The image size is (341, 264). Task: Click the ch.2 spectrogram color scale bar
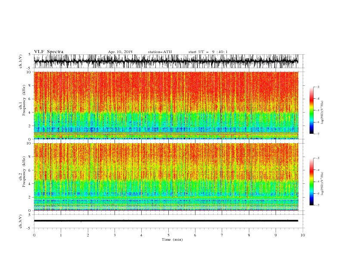pos(311,182)
